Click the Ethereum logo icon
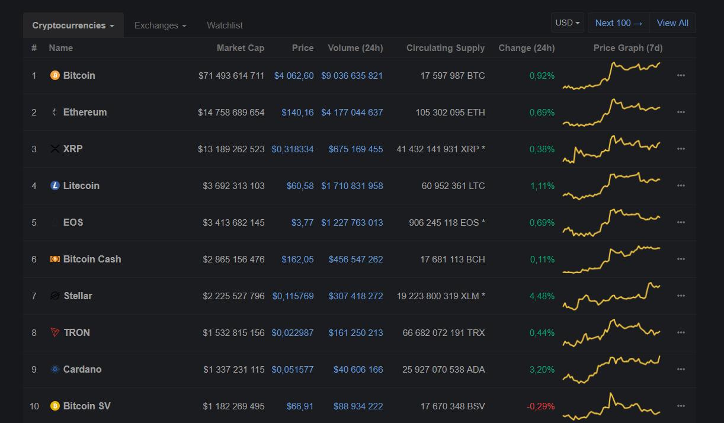The width and height of the screenshot is (724, 423). coord(55,112)
